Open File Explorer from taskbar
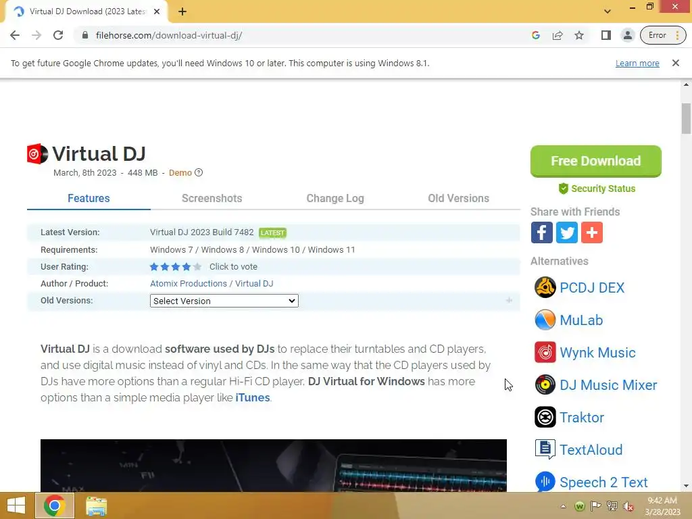This screenshot has width=692, height=519. click(x=96, y=506)
